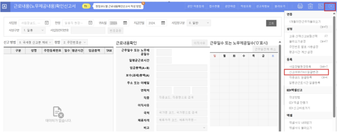
Task: Click the 공단 이용동의 toolbar button
Action: (196, 6)
